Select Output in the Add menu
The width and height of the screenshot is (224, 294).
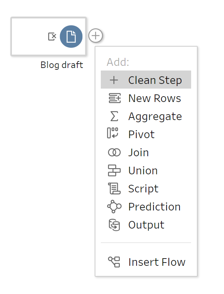pyautogui.click(x=146, y=225)
